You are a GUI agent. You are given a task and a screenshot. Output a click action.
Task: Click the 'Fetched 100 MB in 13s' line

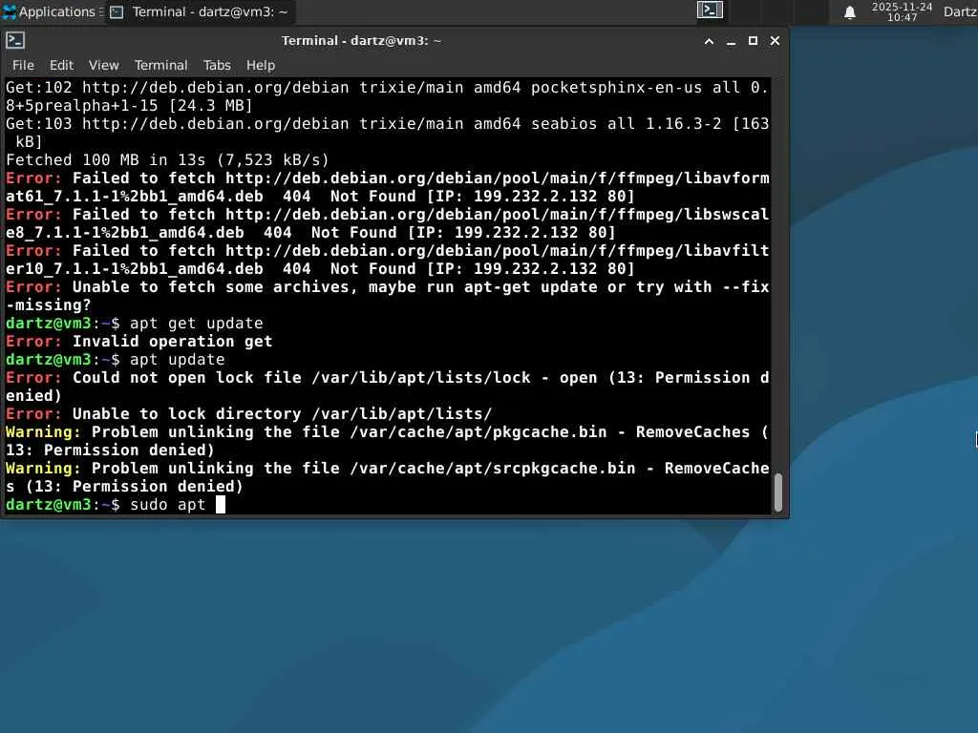point(167,160)
